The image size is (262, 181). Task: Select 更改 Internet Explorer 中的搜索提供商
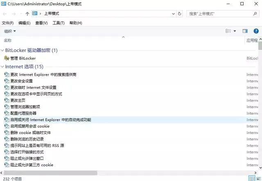43,75
